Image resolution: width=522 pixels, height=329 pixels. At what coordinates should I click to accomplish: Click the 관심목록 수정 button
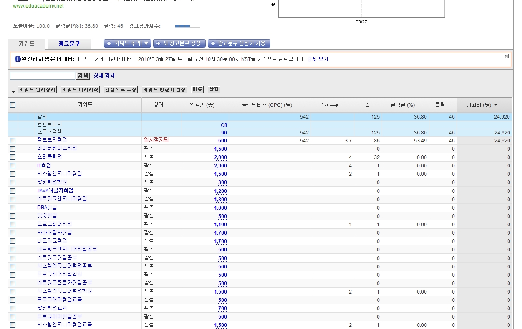click(121, 90)
